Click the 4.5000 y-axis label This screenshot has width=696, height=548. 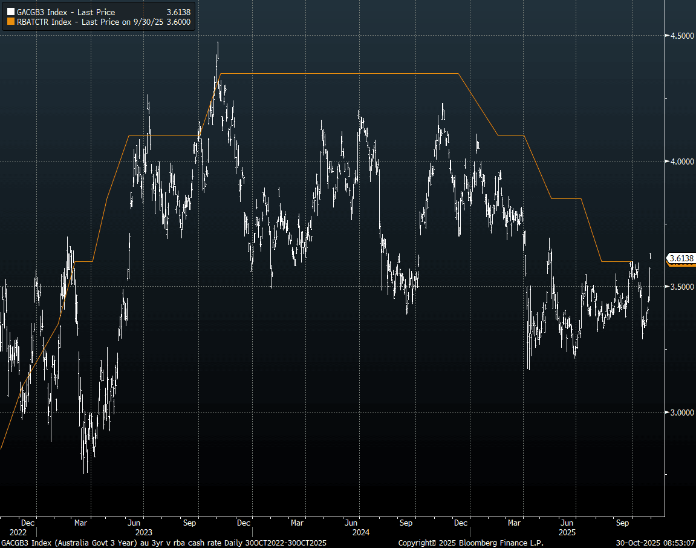click(x=681, y=36)
